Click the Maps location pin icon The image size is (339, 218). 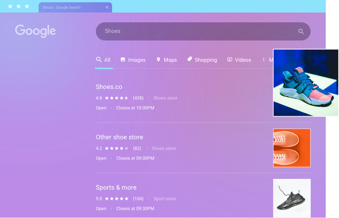click(x=158, y=59)
